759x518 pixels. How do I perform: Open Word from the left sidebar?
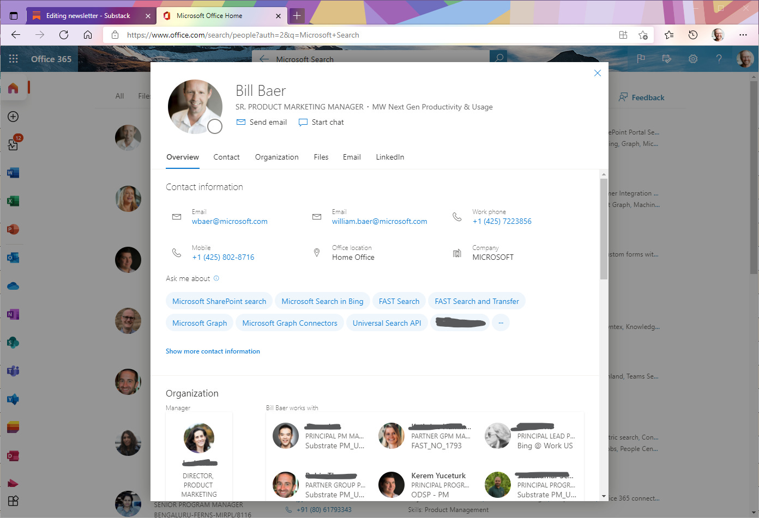pos(13,173)
